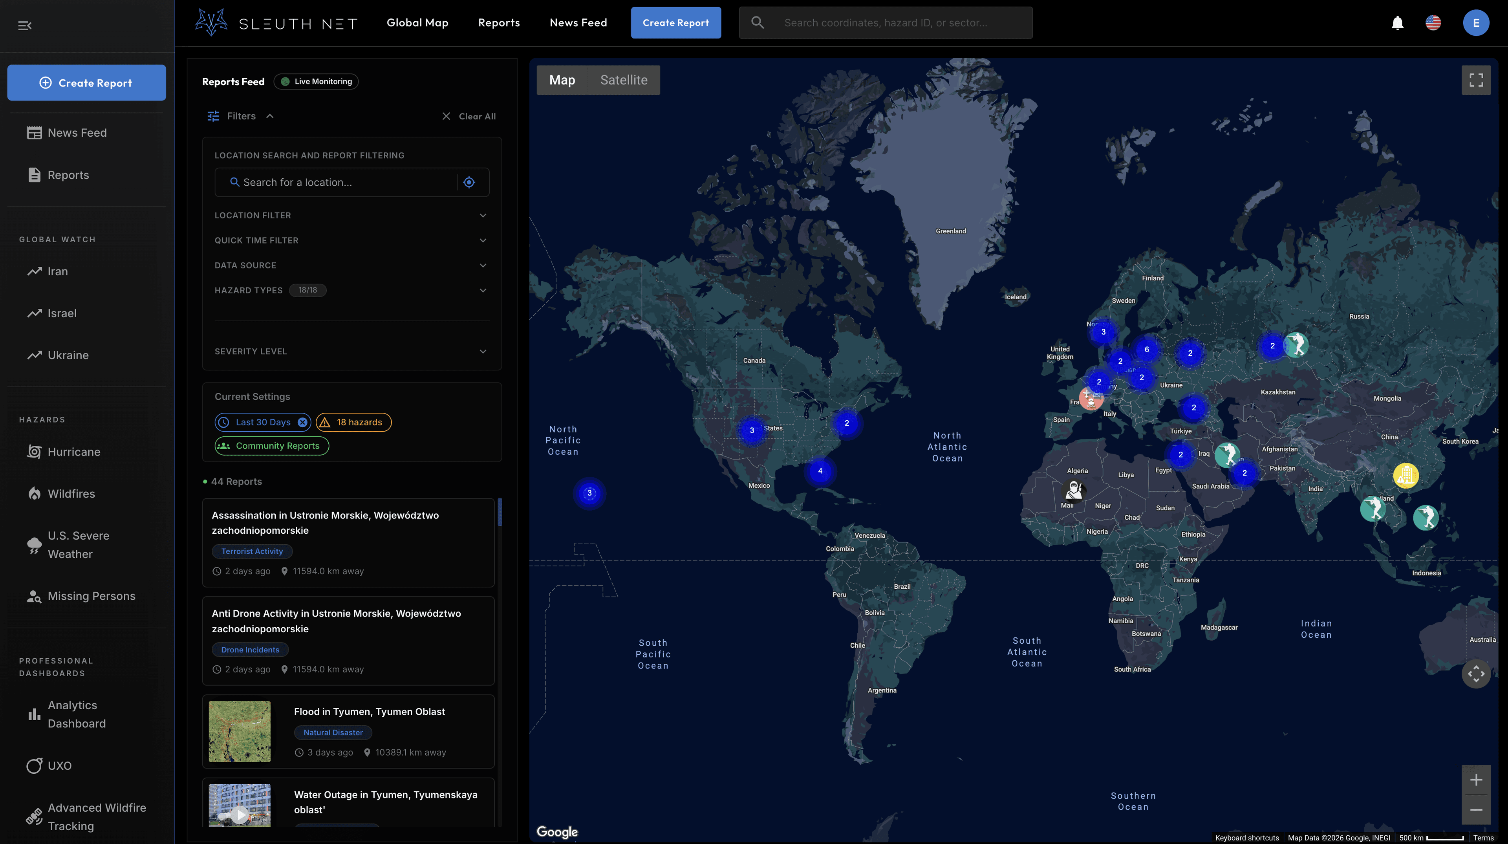This screenshot has width=1508, height=844.
Task: Click the Sleuth Net logo
Action: tap(276, 23)
